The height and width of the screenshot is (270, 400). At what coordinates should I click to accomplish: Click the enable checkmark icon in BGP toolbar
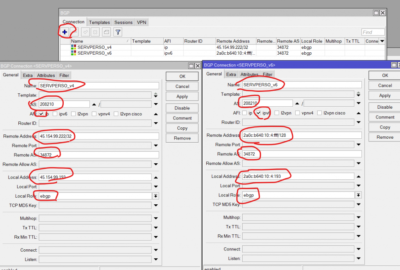coord(86,32)
